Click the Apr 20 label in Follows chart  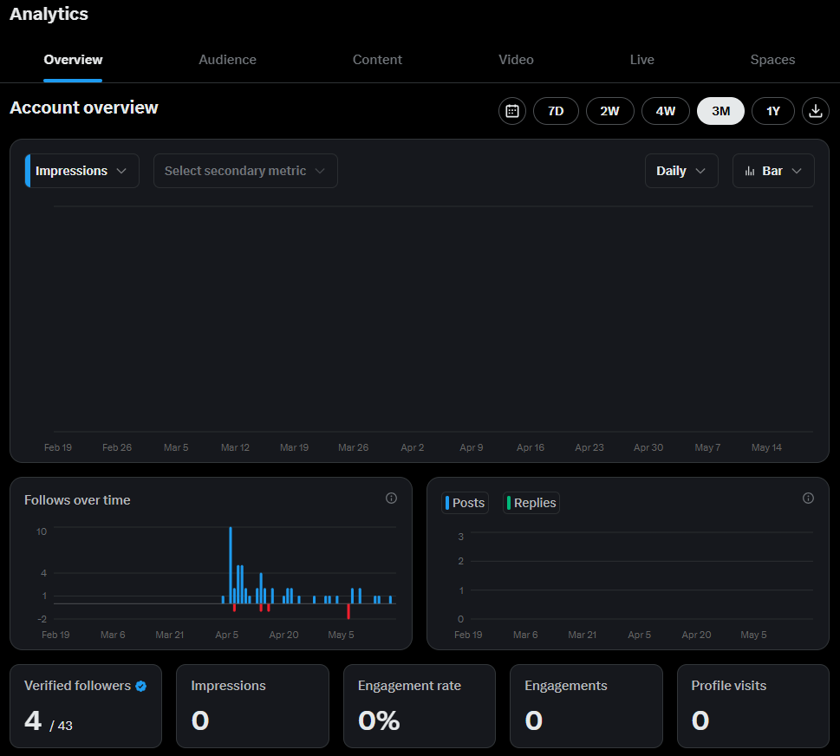coord(283,635)
